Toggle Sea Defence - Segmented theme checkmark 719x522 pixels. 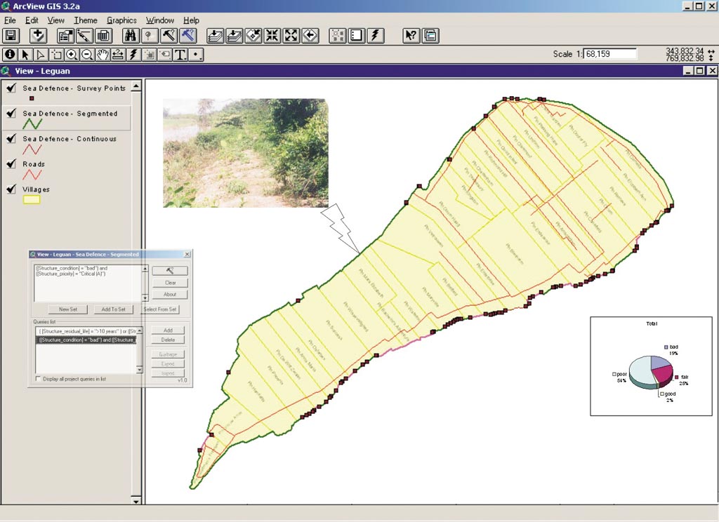pyautogui.click(x=11, y=113)
